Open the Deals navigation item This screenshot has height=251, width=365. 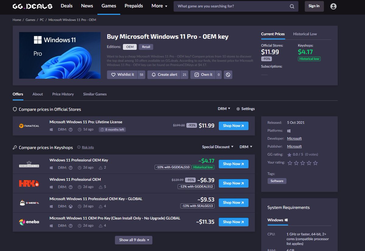67,6
